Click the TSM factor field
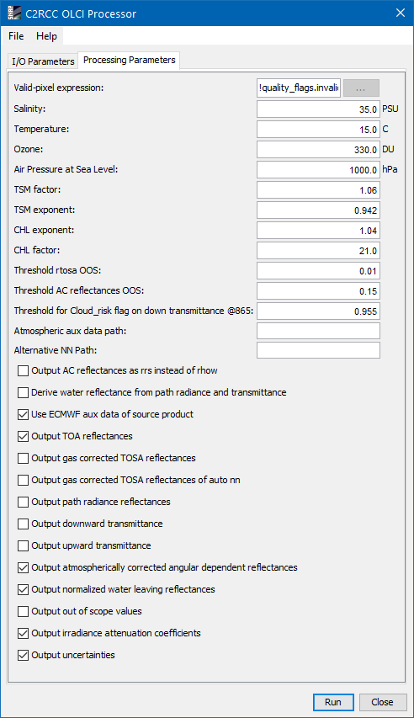Viewport: 414px width, 718px height. tap(318, 190)
